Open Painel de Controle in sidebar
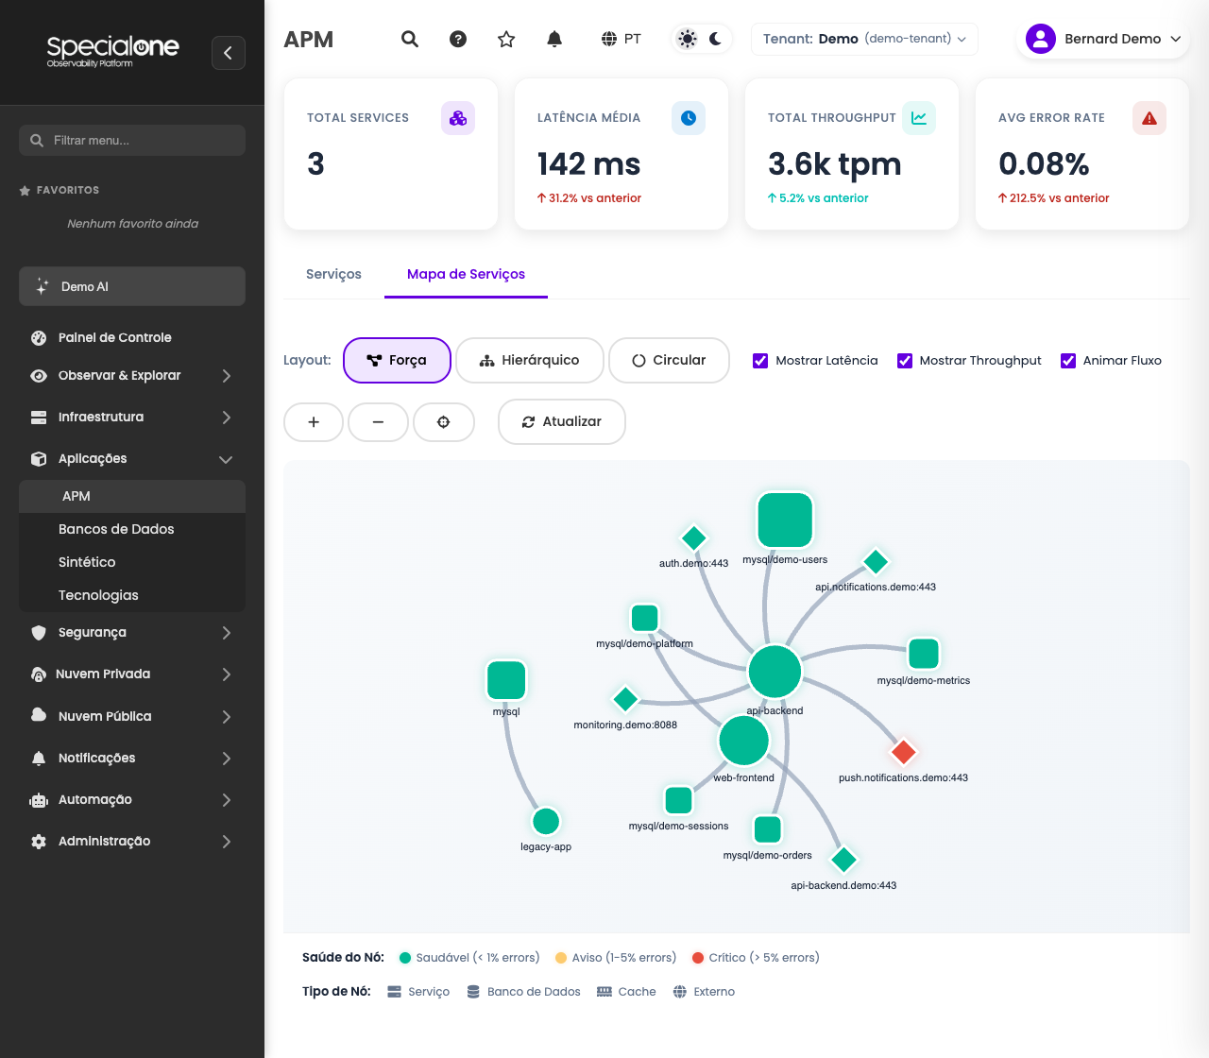This screenshot has width=1209, height=1058. pos(132,337)
